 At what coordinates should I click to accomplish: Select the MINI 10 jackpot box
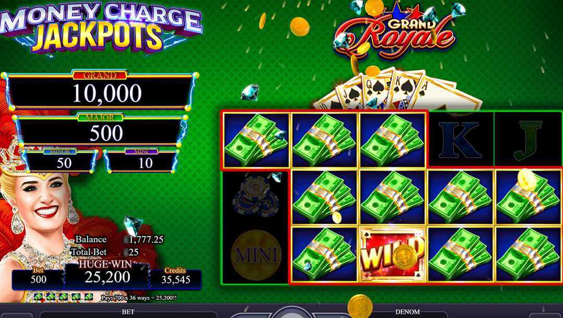point(141,161)
